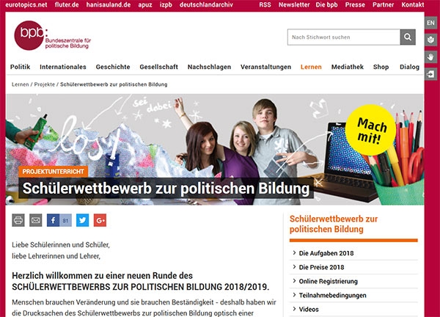
Task: Share page by email envelope icon
Action: coord(36,220)
